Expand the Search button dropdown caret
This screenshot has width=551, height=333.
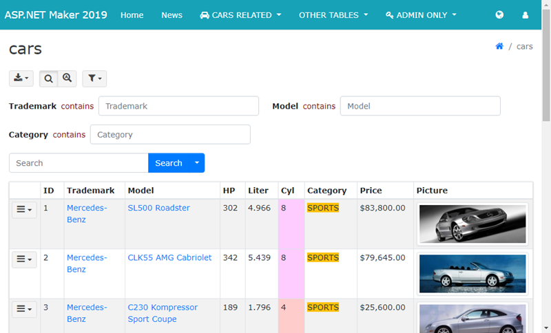pos(197,163)
